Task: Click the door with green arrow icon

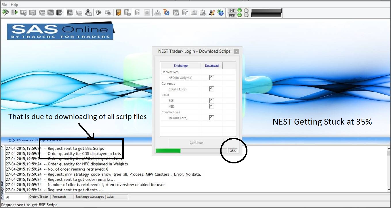Action: point(14,13)
